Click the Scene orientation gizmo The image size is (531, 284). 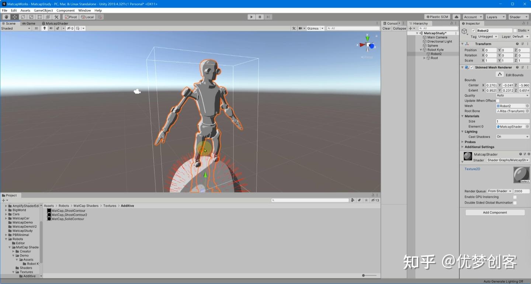click(367, 45)
